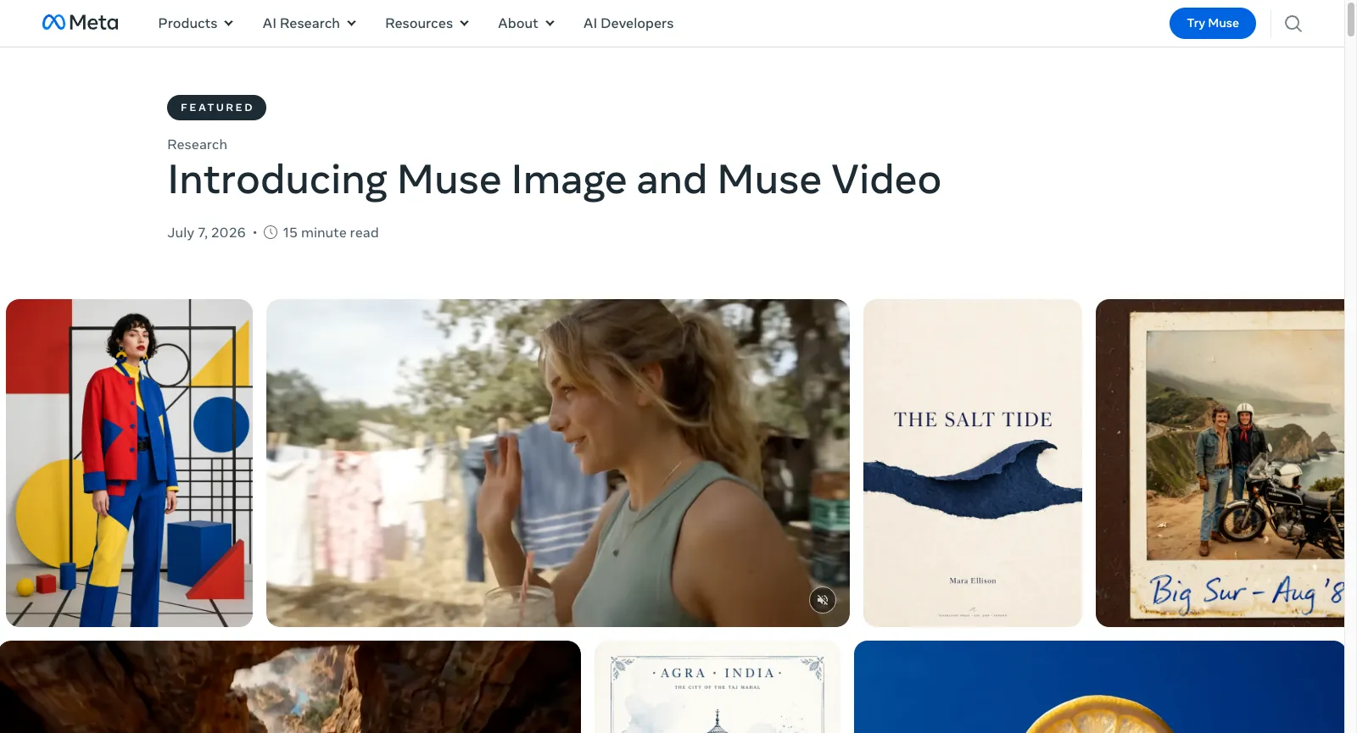Expand the Products dropdown menu
Viewport: 1357px width, 733px height.
pos(195,24)
